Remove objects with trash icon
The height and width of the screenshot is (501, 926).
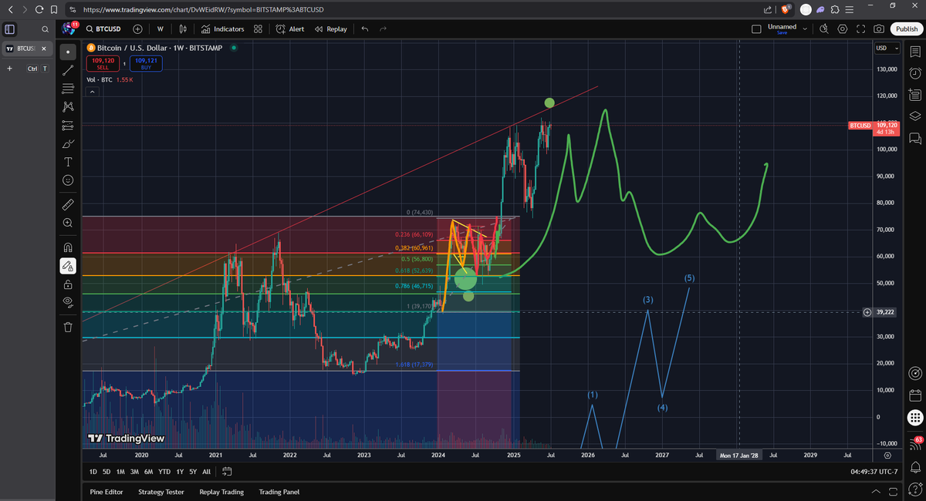coord(68,327)
